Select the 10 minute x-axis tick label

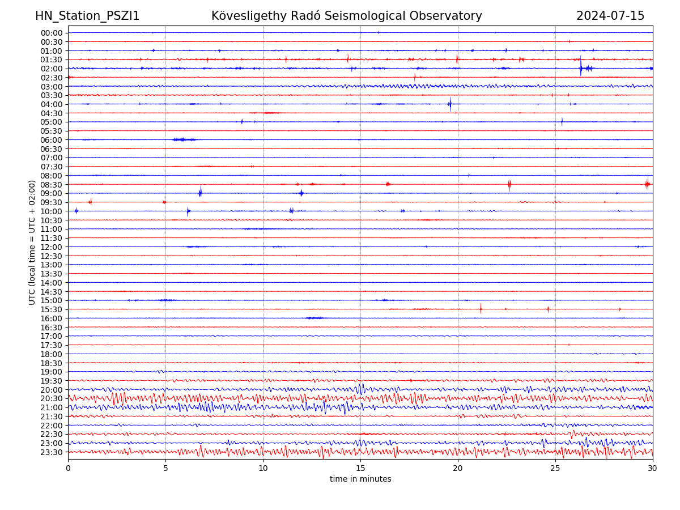point(263,468)
